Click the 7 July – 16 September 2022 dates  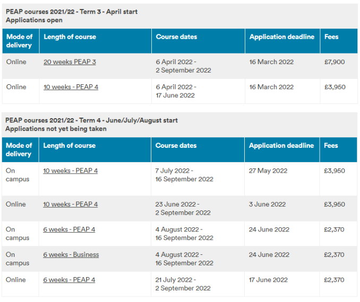coord(184,175)
